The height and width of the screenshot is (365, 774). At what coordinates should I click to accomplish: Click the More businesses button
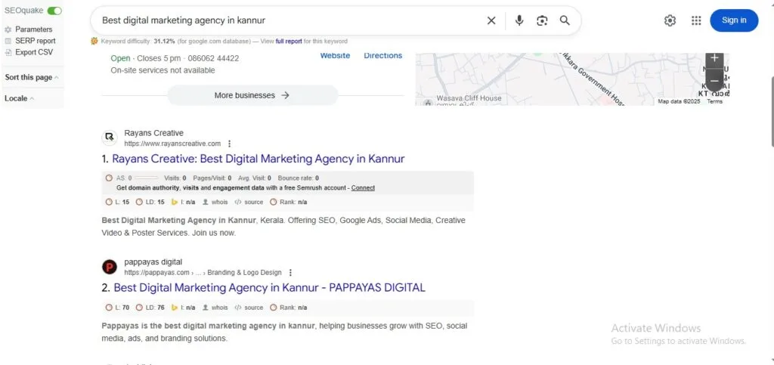tap(252, 95)
